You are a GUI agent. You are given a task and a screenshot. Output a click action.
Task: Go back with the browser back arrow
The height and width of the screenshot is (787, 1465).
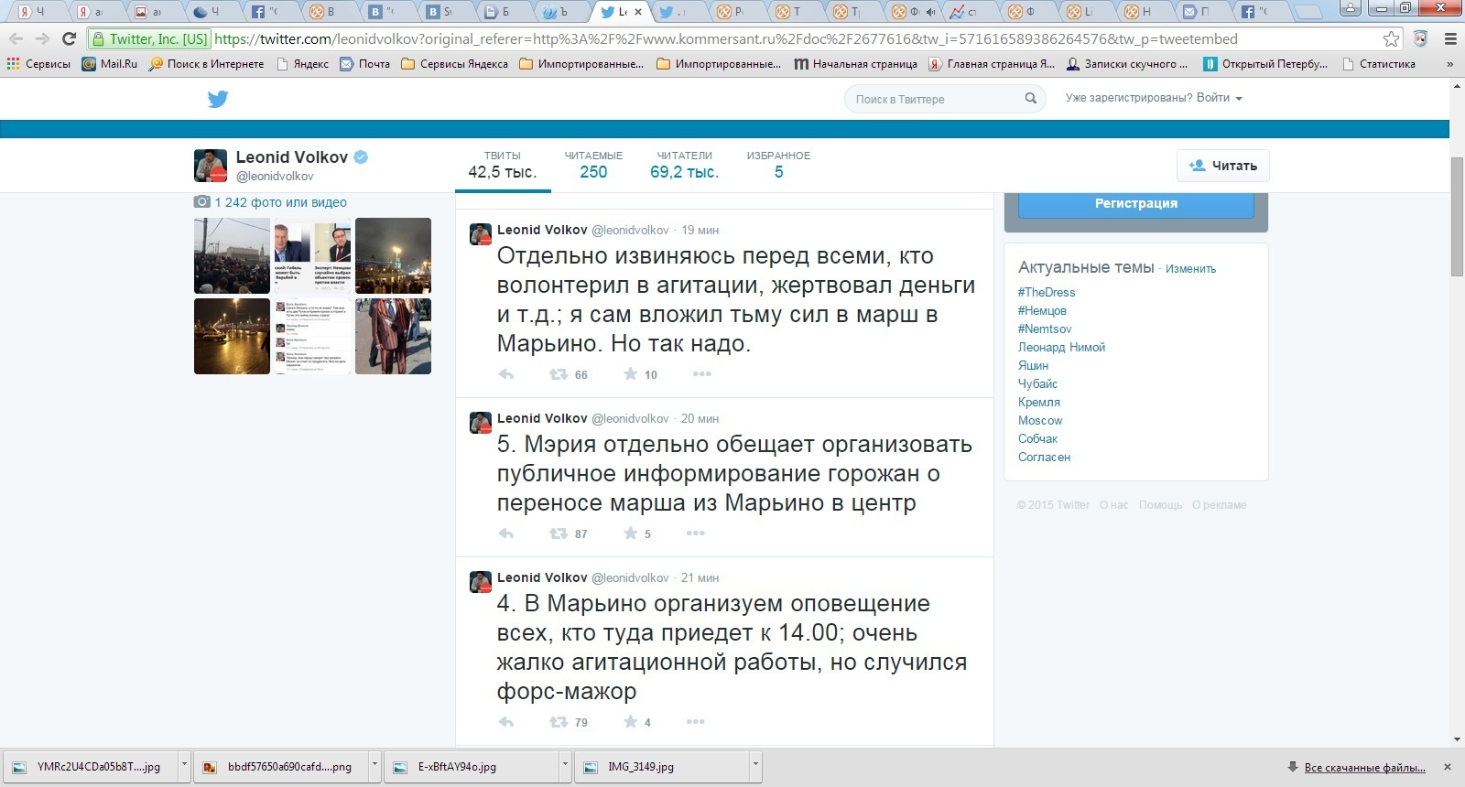pos(16,38)
